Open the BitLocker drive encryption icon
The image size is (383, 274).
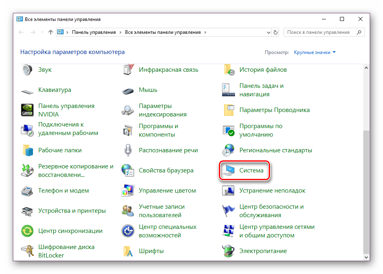pyautogui.click(x=27, y=251)
